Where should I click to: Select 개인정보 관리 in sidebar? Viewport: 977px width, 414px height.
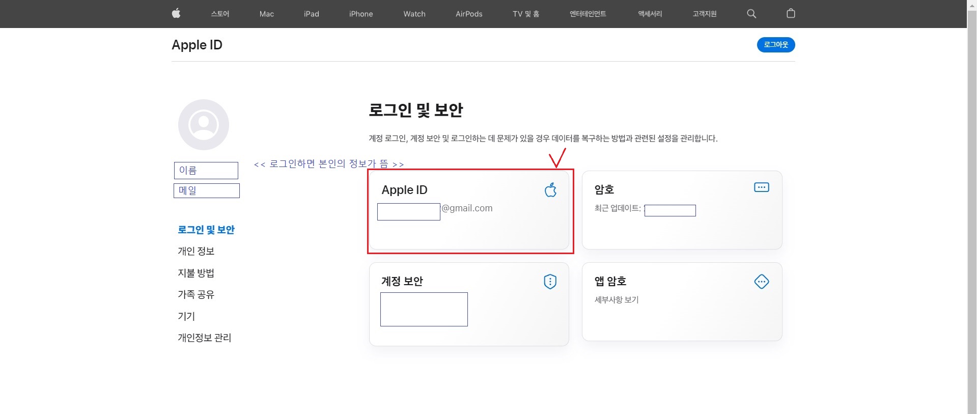click(204, 338)
